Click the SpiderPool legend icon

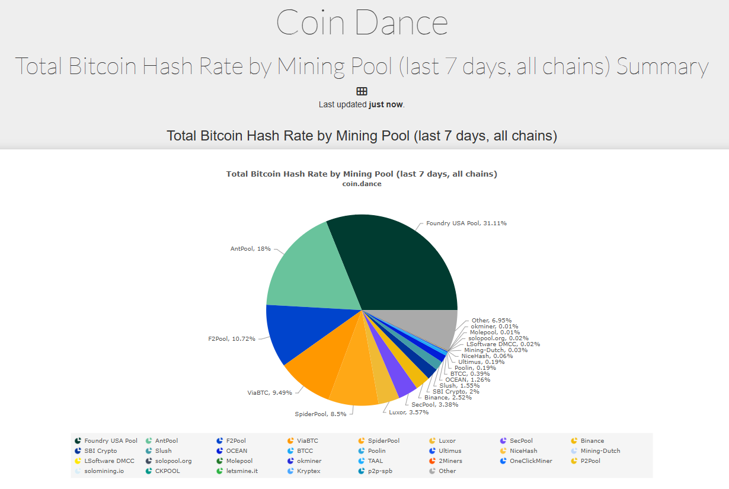pos(361,440)
